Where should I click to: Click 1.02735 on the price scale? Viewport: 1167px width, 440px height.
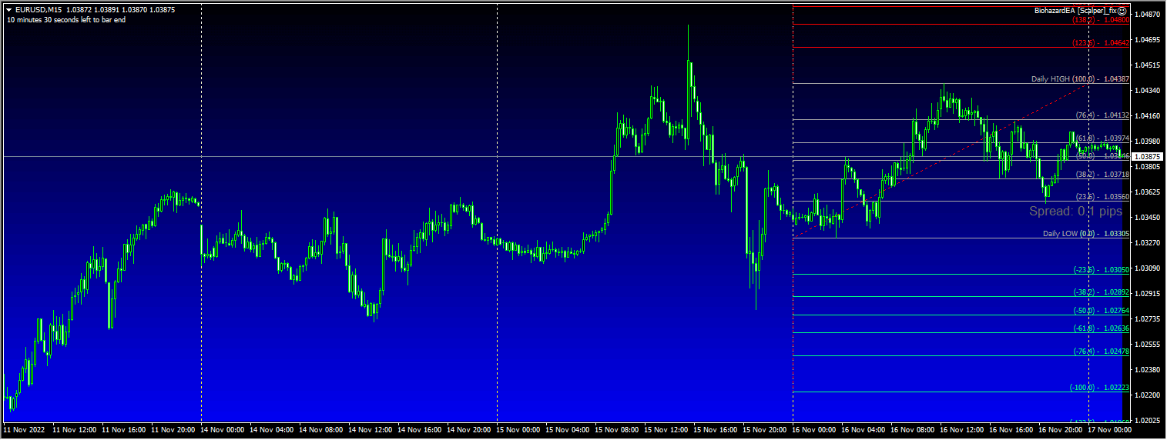tap(1149, 319)
